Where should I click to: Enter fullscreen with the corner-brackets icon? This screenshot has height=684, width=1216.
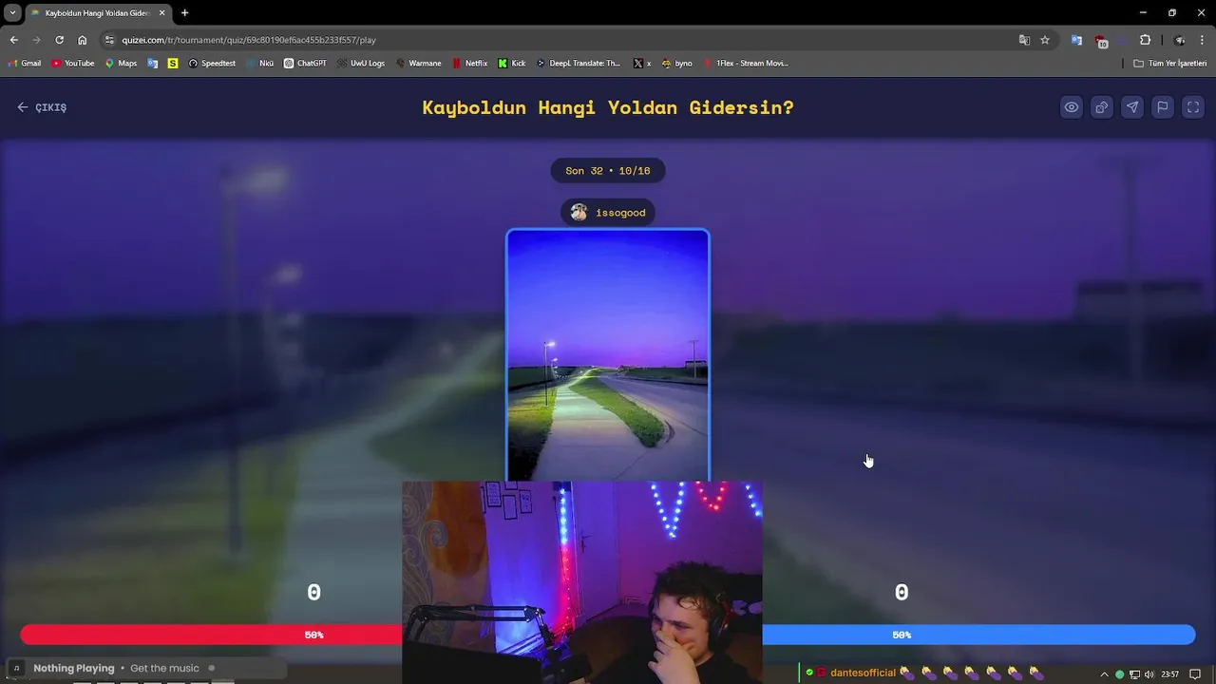[1193, 107]
